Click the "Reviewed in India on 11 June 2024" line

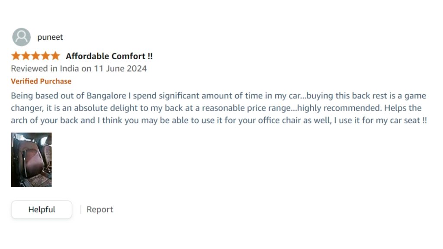(79, 68)
